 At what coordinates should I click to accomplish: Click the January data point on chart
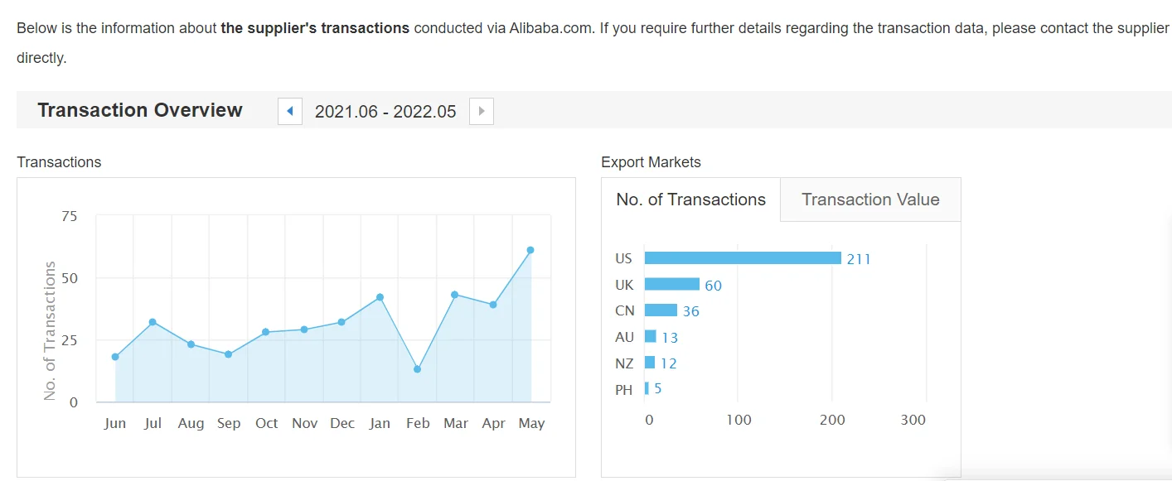[x=380, y=297]
